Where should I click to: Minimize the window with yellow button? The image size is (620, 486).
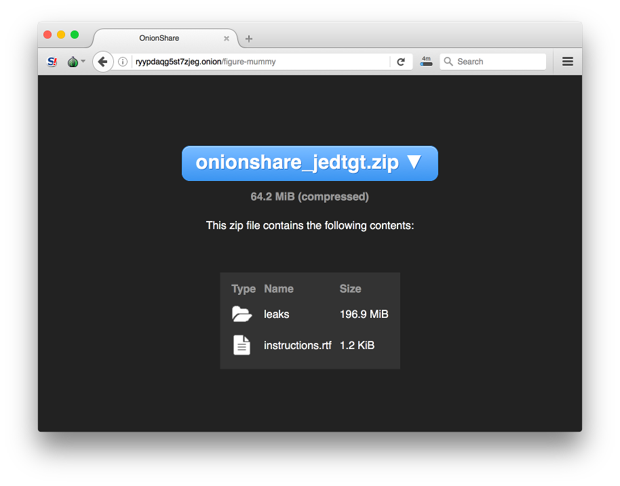[61, 35]
